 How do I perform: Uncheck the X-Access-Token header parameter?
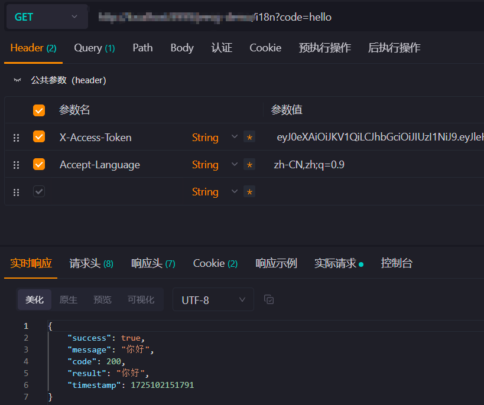coord(38,137)
